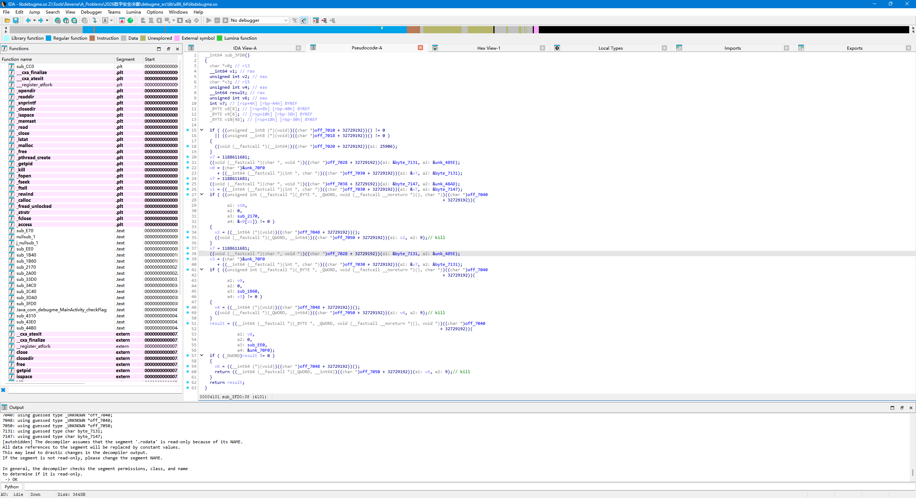This screenshot has height=498, width=916.
Task: Select Java_com_debugme_MainActivity_checkFlag function
Action: click(x=62, y=310)
